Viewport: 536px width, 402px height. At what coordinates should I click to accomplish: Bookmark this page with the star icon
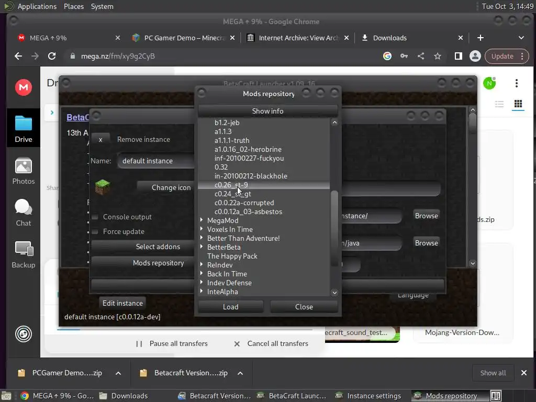click(438, 56)
